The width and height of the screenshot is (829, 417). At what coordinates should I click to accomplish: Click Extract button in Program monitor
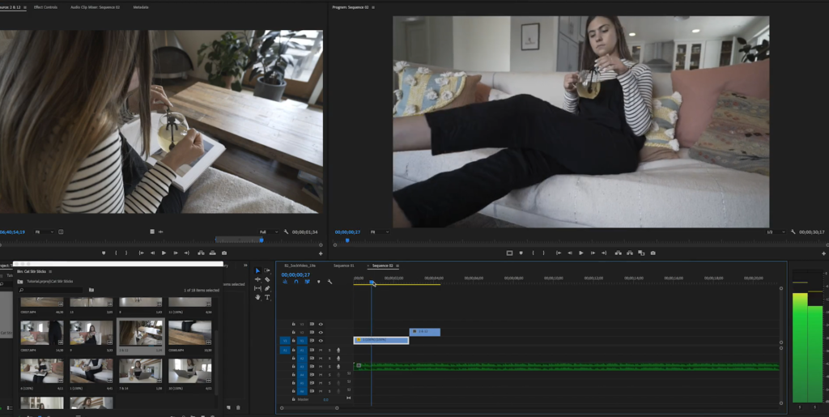point(630,253)
